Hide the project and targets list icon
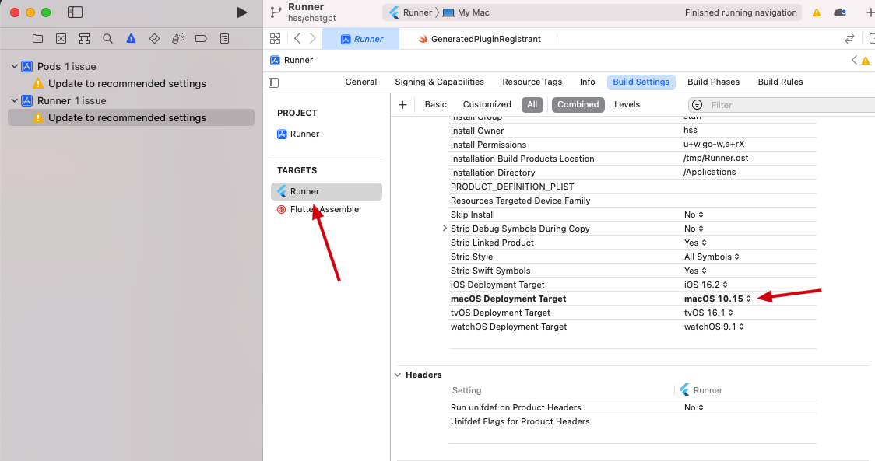The width and height of the screenshot is (875, 461). tap(273, 82)
